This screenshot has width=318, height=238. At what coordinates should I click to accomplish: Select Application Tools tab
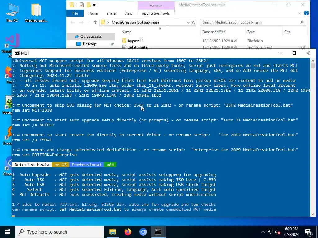(x=156, y=13)
